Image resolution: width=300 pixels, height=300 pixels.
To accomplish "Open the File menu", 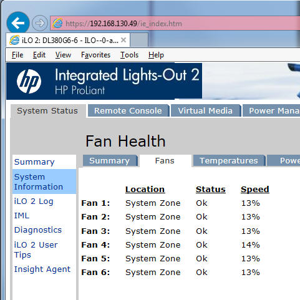I will click(x=17, y=55).
